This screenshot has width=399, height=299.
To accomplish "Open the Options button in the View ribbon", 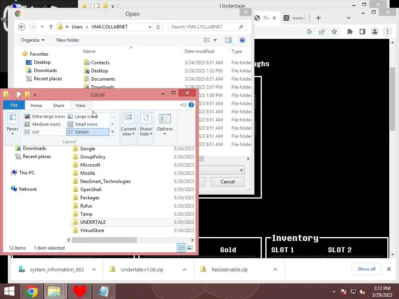I will 165,125.
